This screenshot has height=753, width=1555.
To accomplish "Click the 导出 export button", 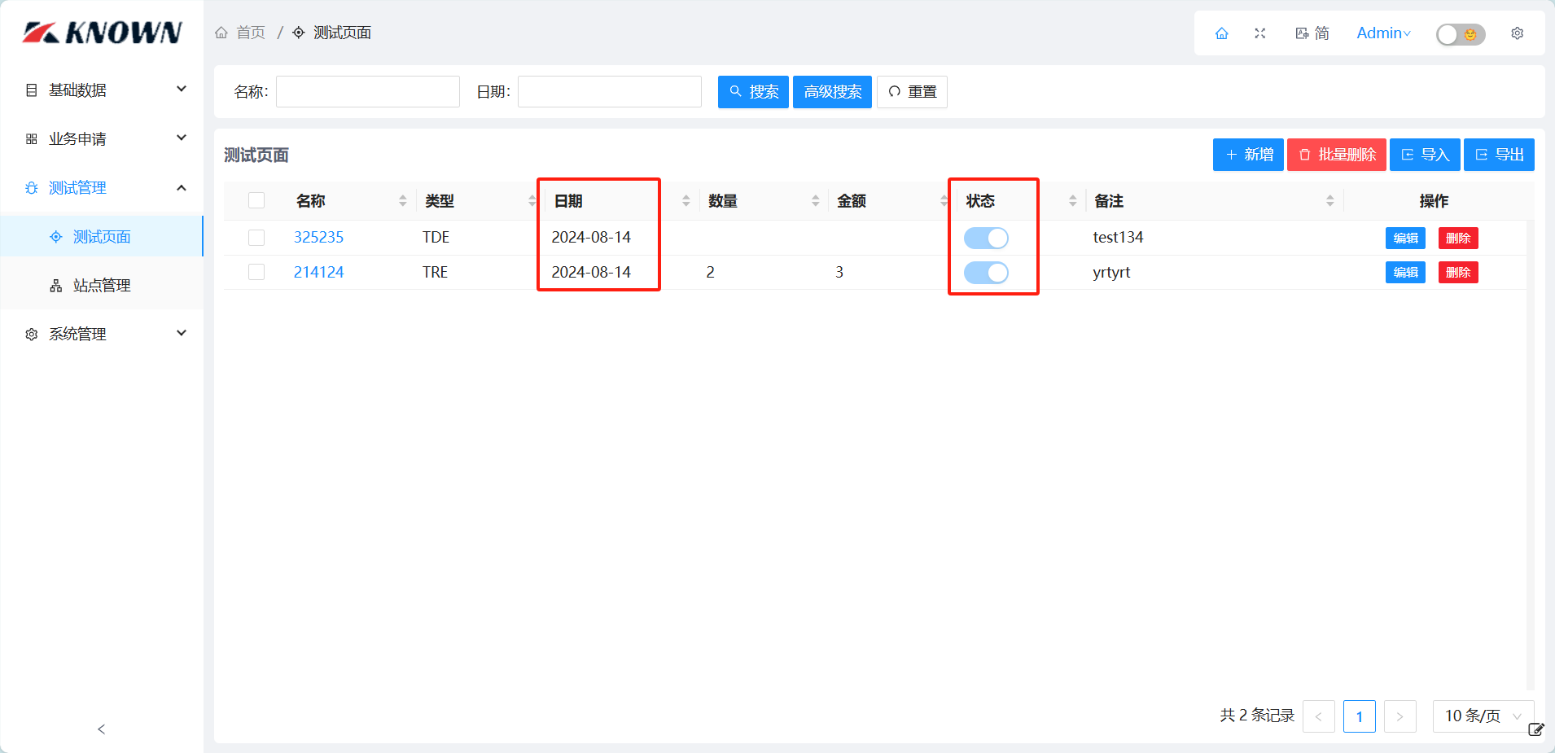I will pyautogui.click(x=1499, y=155).
